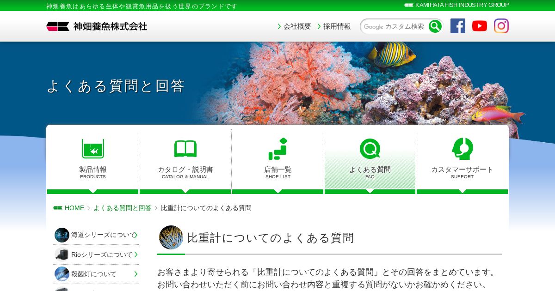This screenshot has width=555, height=291.
Task: Click the 比重計についてのよくある質問 breadcrumb text
Action: (x=206, y=208)
